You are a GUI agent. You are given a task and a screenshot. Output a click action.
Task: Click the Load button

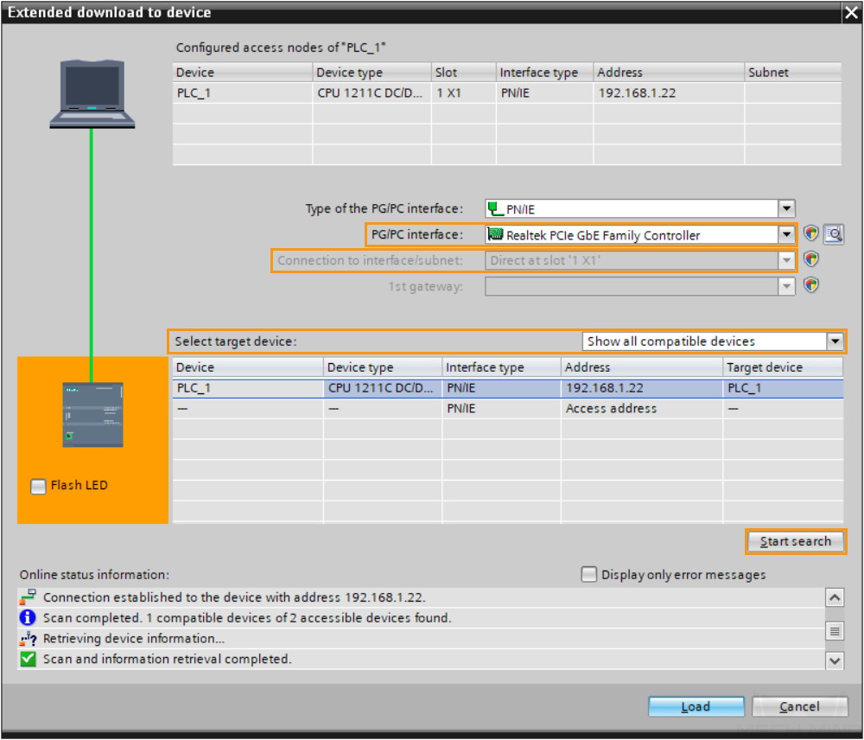(696, 706)
